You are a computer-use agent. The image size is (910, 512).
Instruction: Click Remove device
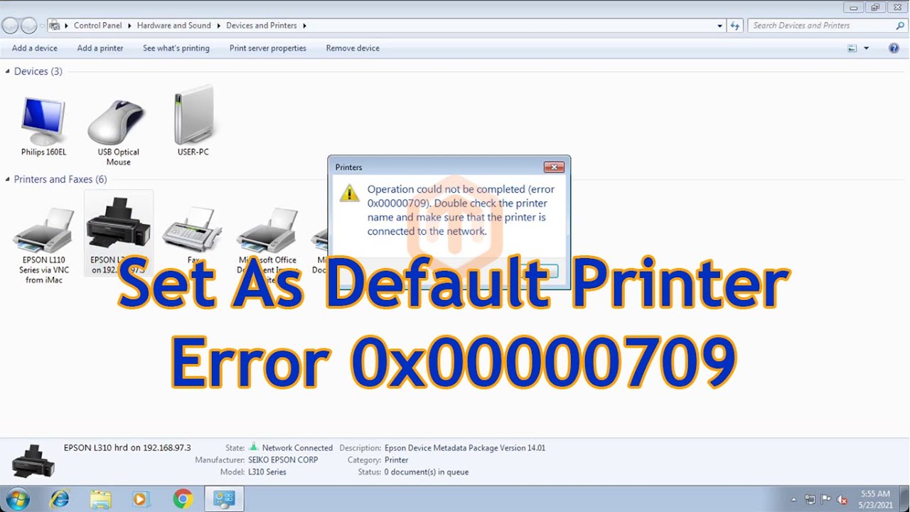pos(353,48)
